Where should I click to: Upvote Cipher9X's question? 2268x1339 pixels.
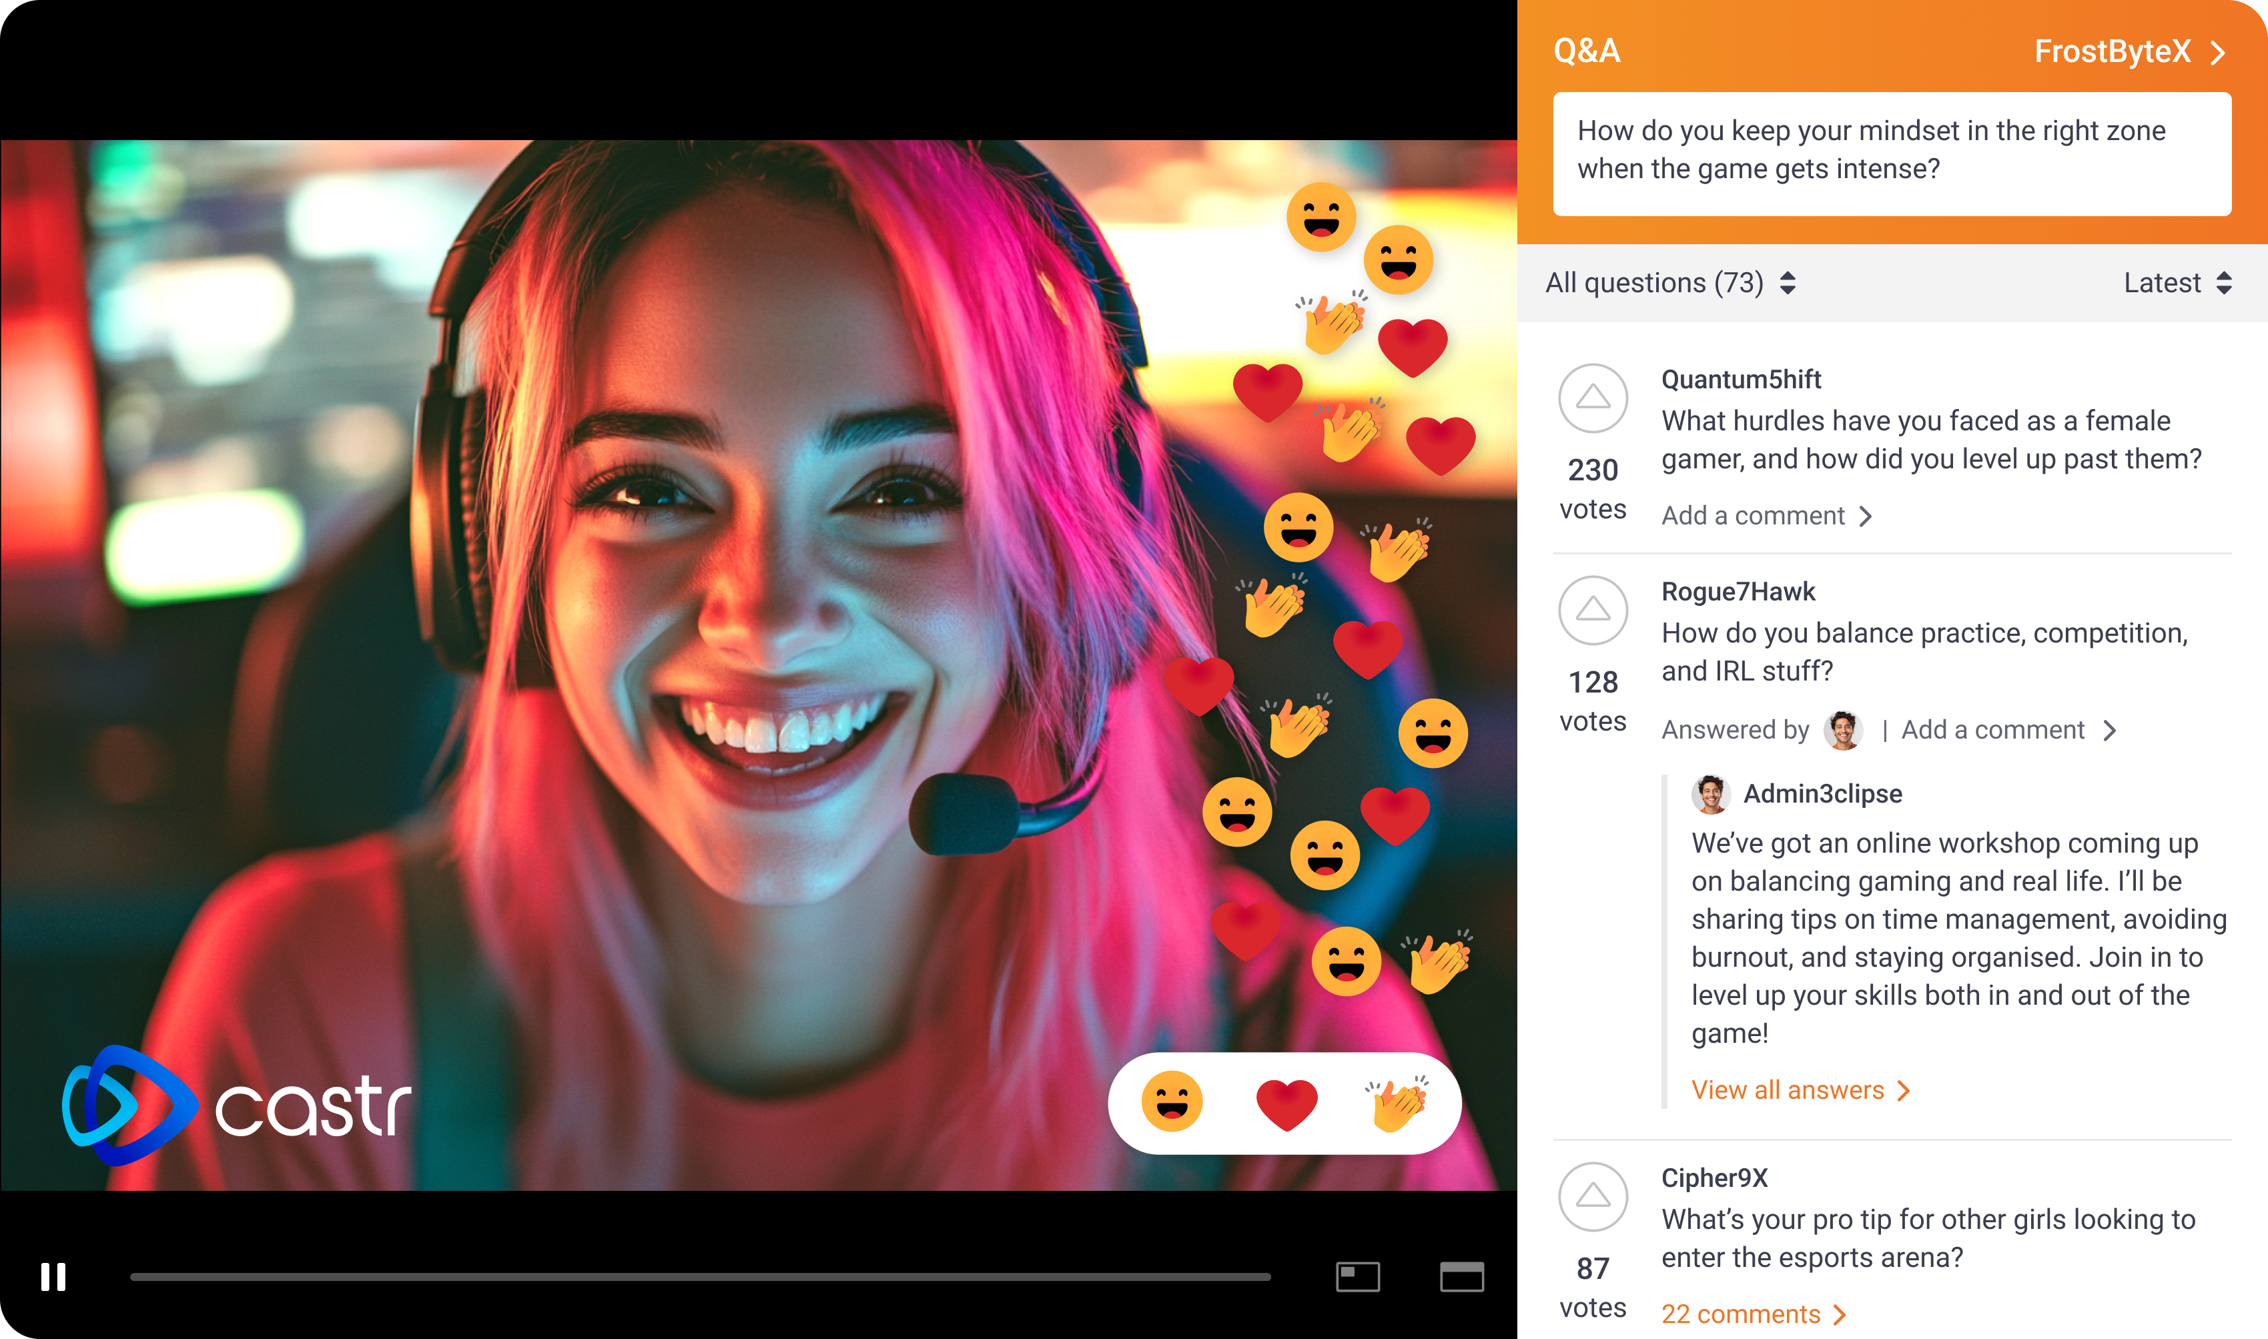[1593, 1196]
